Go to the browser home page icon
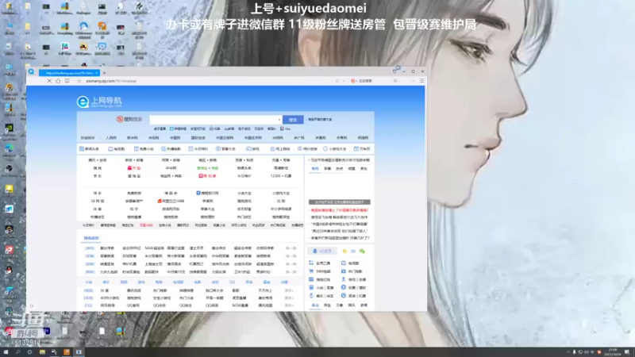The height and width of the screenshot is (357, 635). (x=58, y=81)
